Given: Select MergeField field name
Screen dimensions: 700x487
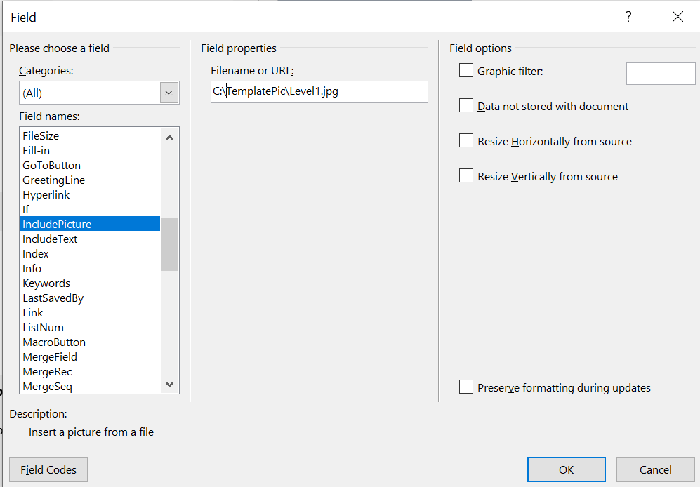Looking at the screenshot, I should click(90, 356).
